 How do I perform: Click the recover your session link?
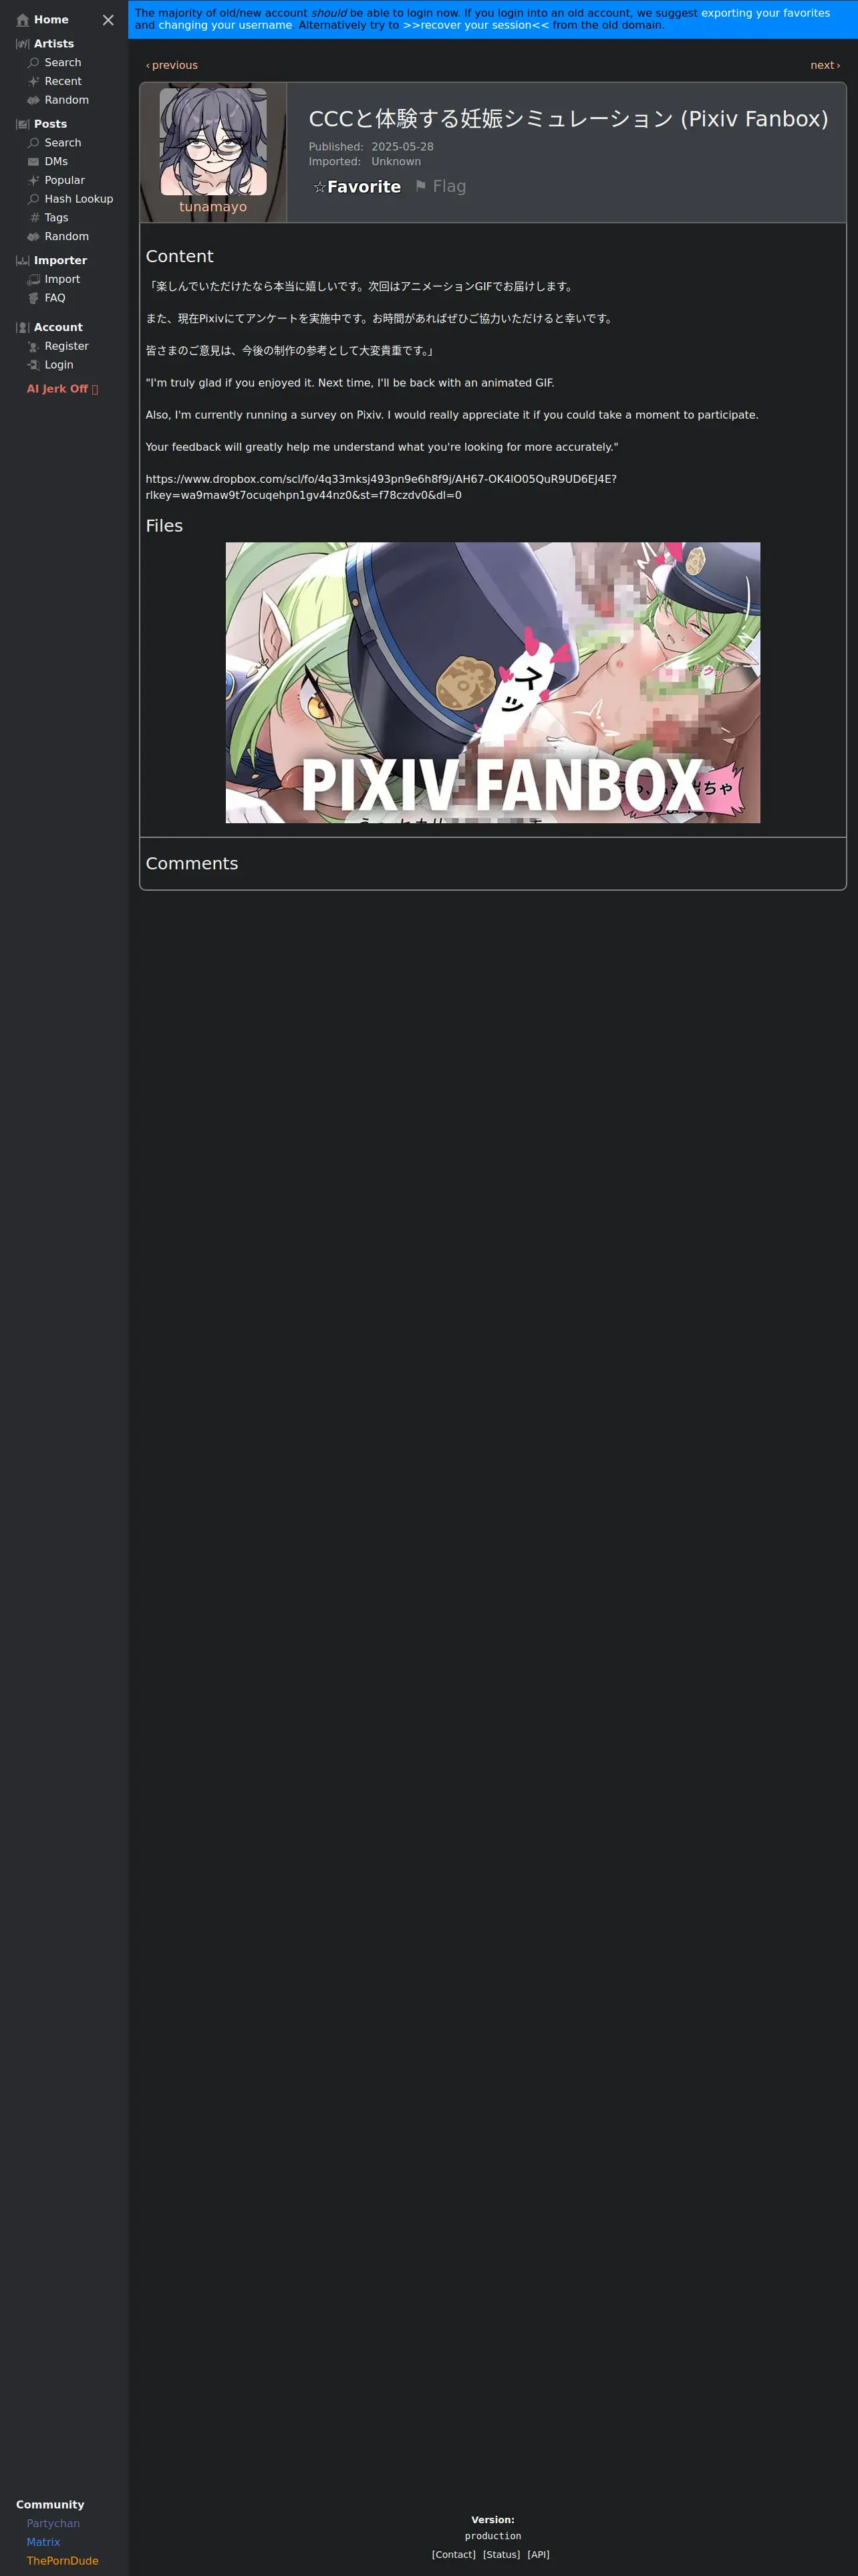click(476, 25)
